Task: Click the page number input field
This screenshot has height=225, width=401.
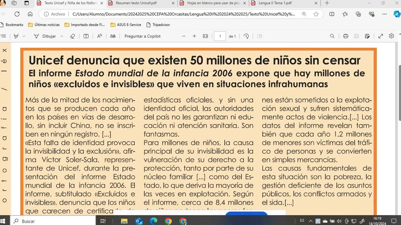Action: point(220,36)
